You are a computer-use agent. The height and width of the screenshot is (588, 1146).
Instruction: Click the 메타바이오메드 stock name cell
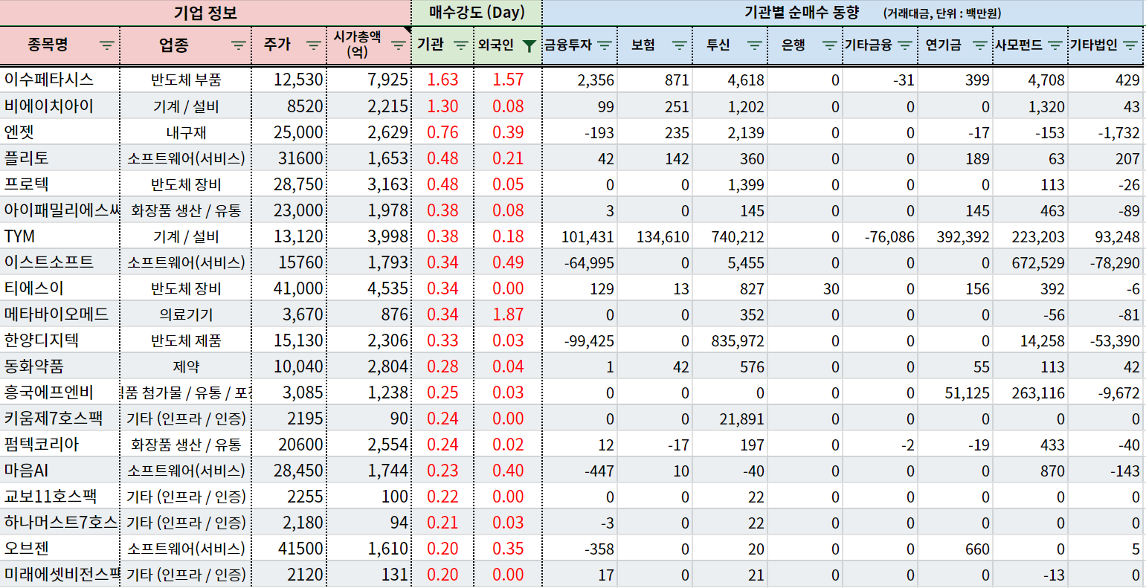59,314
